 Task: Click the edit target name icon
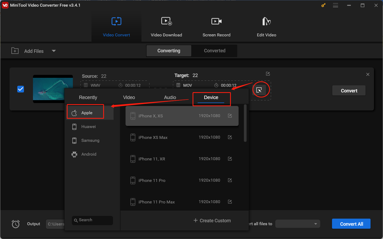pyautogui.click(x=268, y=74)
